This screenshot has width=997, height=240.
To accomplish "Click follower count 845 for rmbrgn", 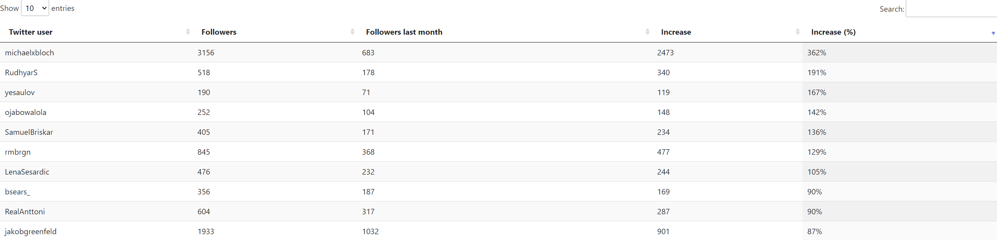I will tap(204, 152).
